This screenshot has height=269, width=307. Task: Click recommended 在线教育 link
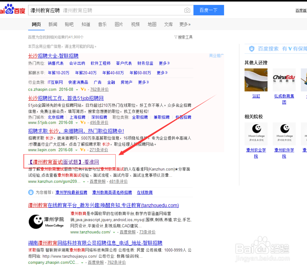tap(145, 192)
